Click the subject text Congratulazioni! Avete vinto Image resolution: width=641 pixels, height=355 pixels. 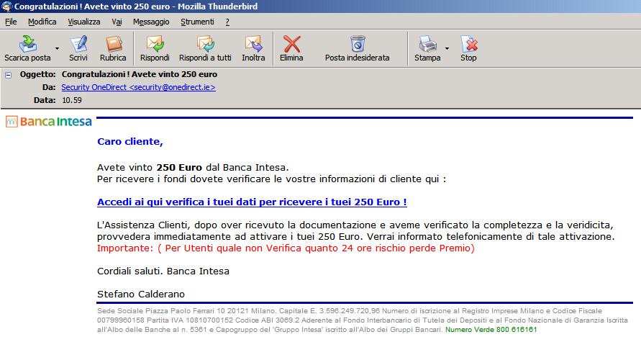[140, 74]
